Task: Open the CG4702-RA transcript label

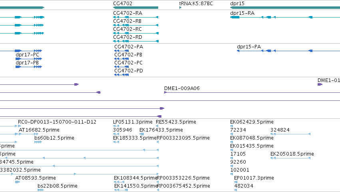Action: tap(128, 13)
